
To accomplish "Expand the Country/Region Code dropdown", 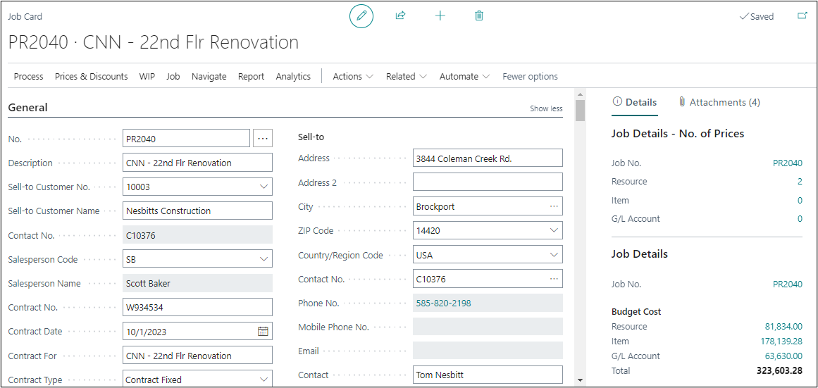I will pos(554,255).
